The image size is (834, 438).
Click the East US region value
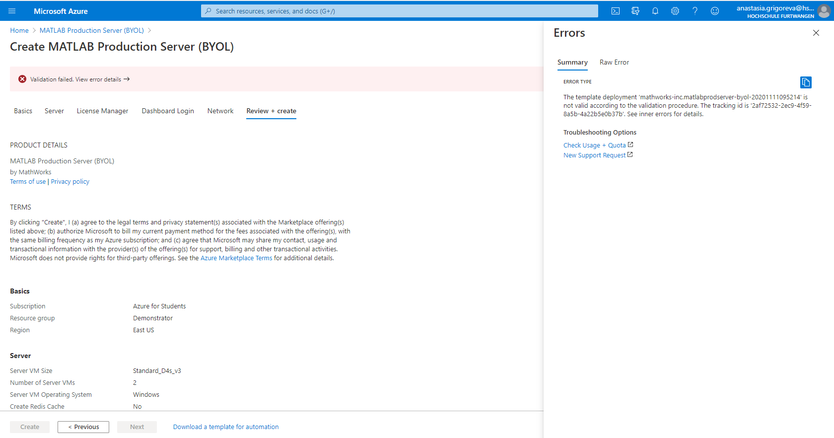143,330
